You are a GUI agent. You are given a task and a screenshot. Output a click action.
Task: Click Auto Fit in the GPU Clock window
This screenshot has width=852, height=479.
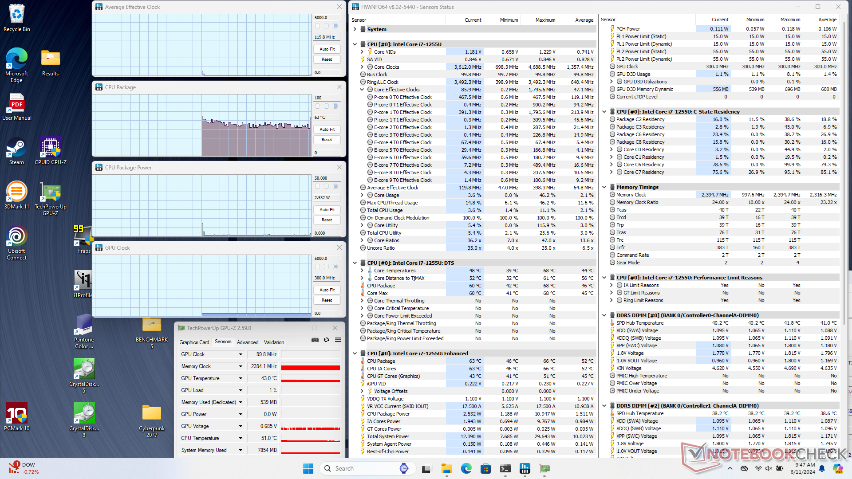coord(327,290)
